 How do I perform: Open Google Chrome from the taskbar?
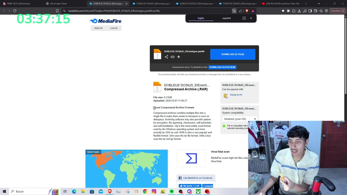145,191
